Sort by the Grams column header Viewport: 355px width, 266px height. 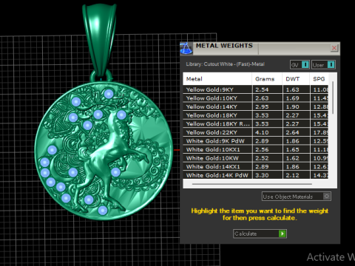267,79
